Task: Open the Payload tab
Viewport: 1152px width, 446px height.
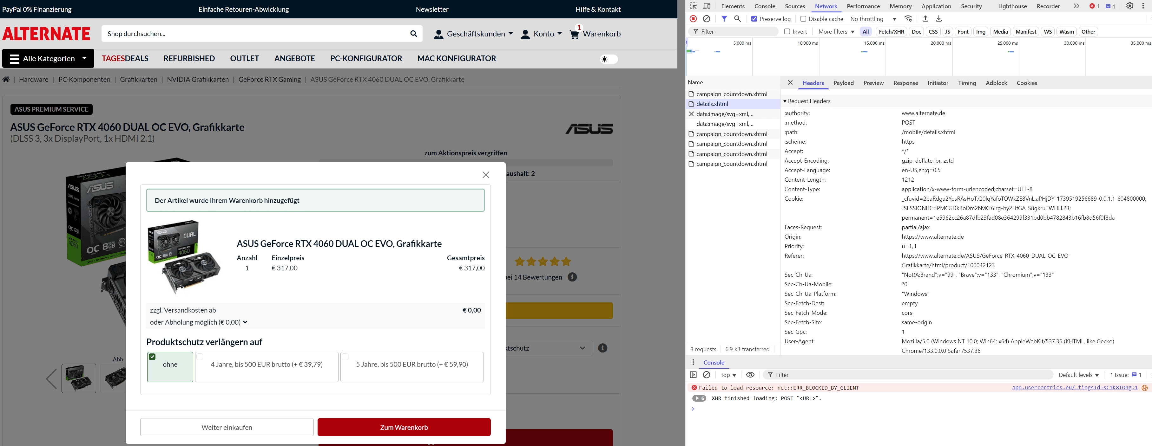Action: pyautogui.click(x=843, y=83)
